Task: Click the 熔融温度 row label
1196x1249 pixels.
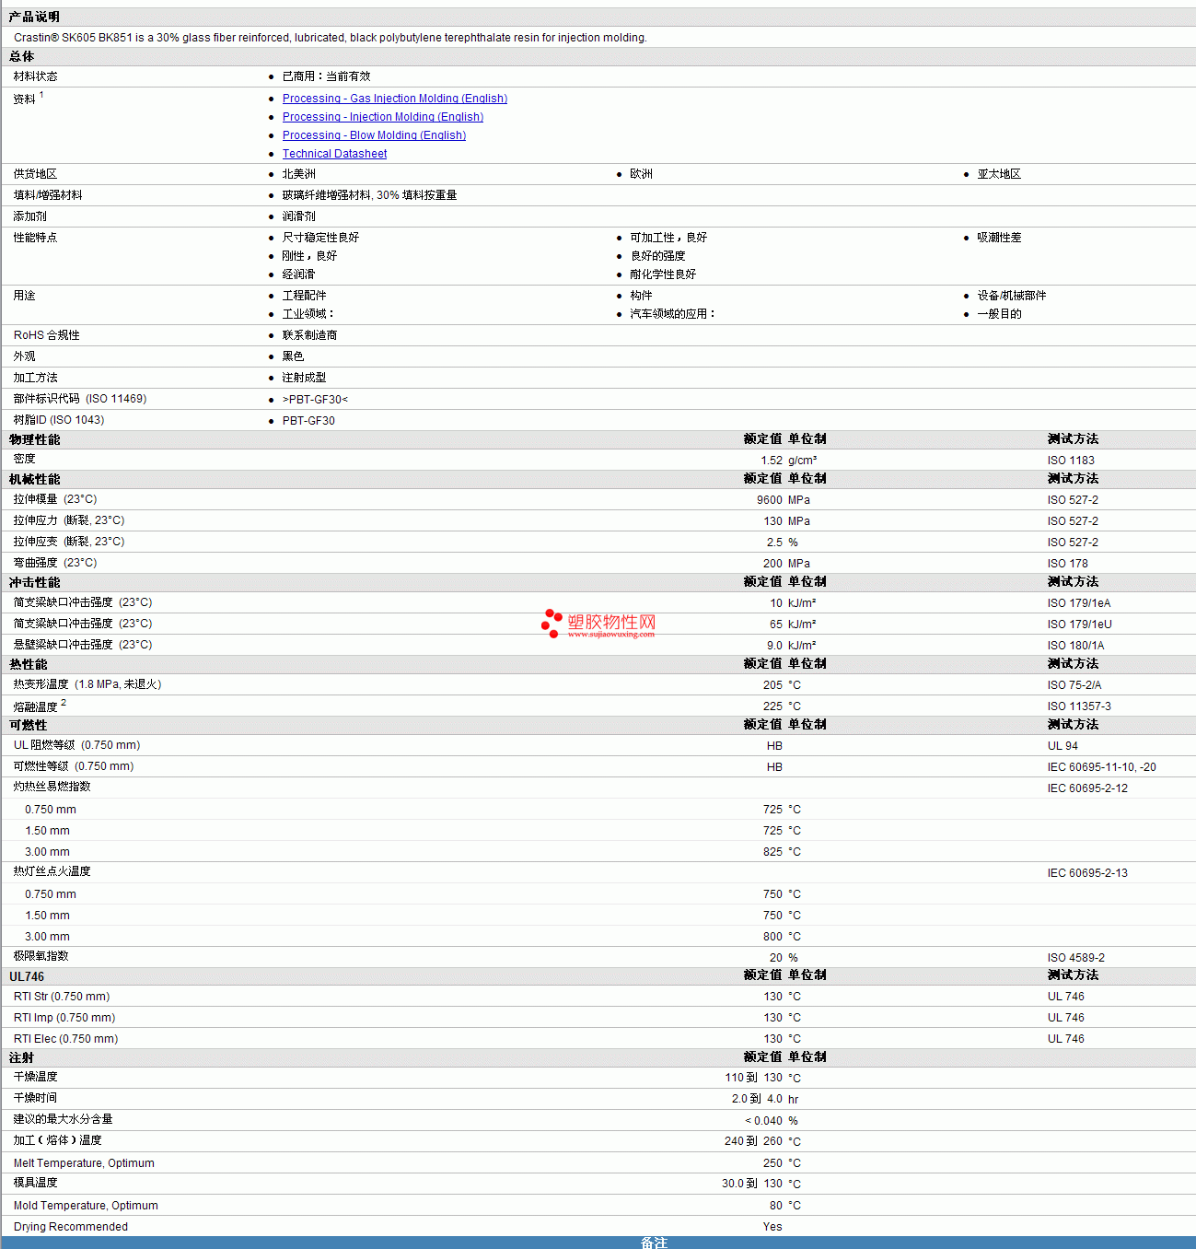Action: tap(35, 706)
